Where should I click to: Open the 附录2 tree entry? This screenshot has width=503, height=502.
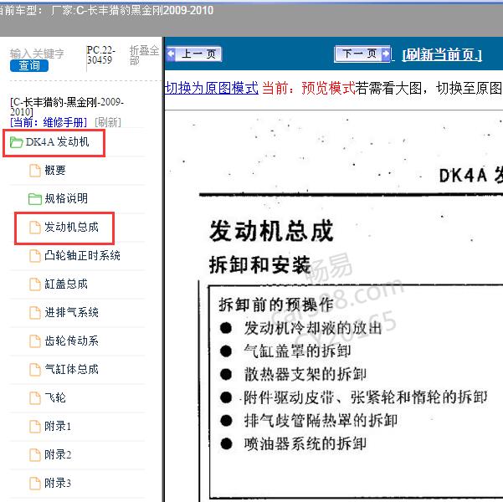click(x=58, y=454)
